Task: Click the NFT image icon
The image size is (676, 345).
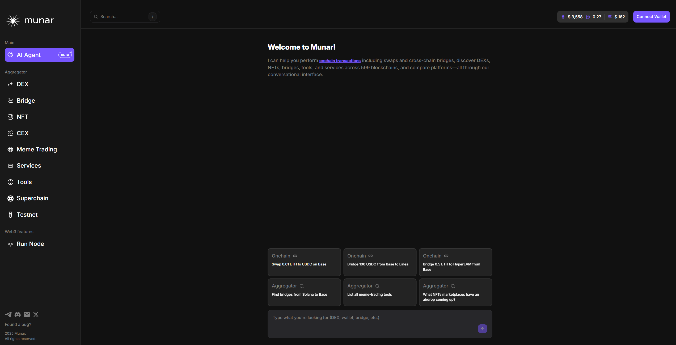Action: pyautogui.click(x=10, y=117)
